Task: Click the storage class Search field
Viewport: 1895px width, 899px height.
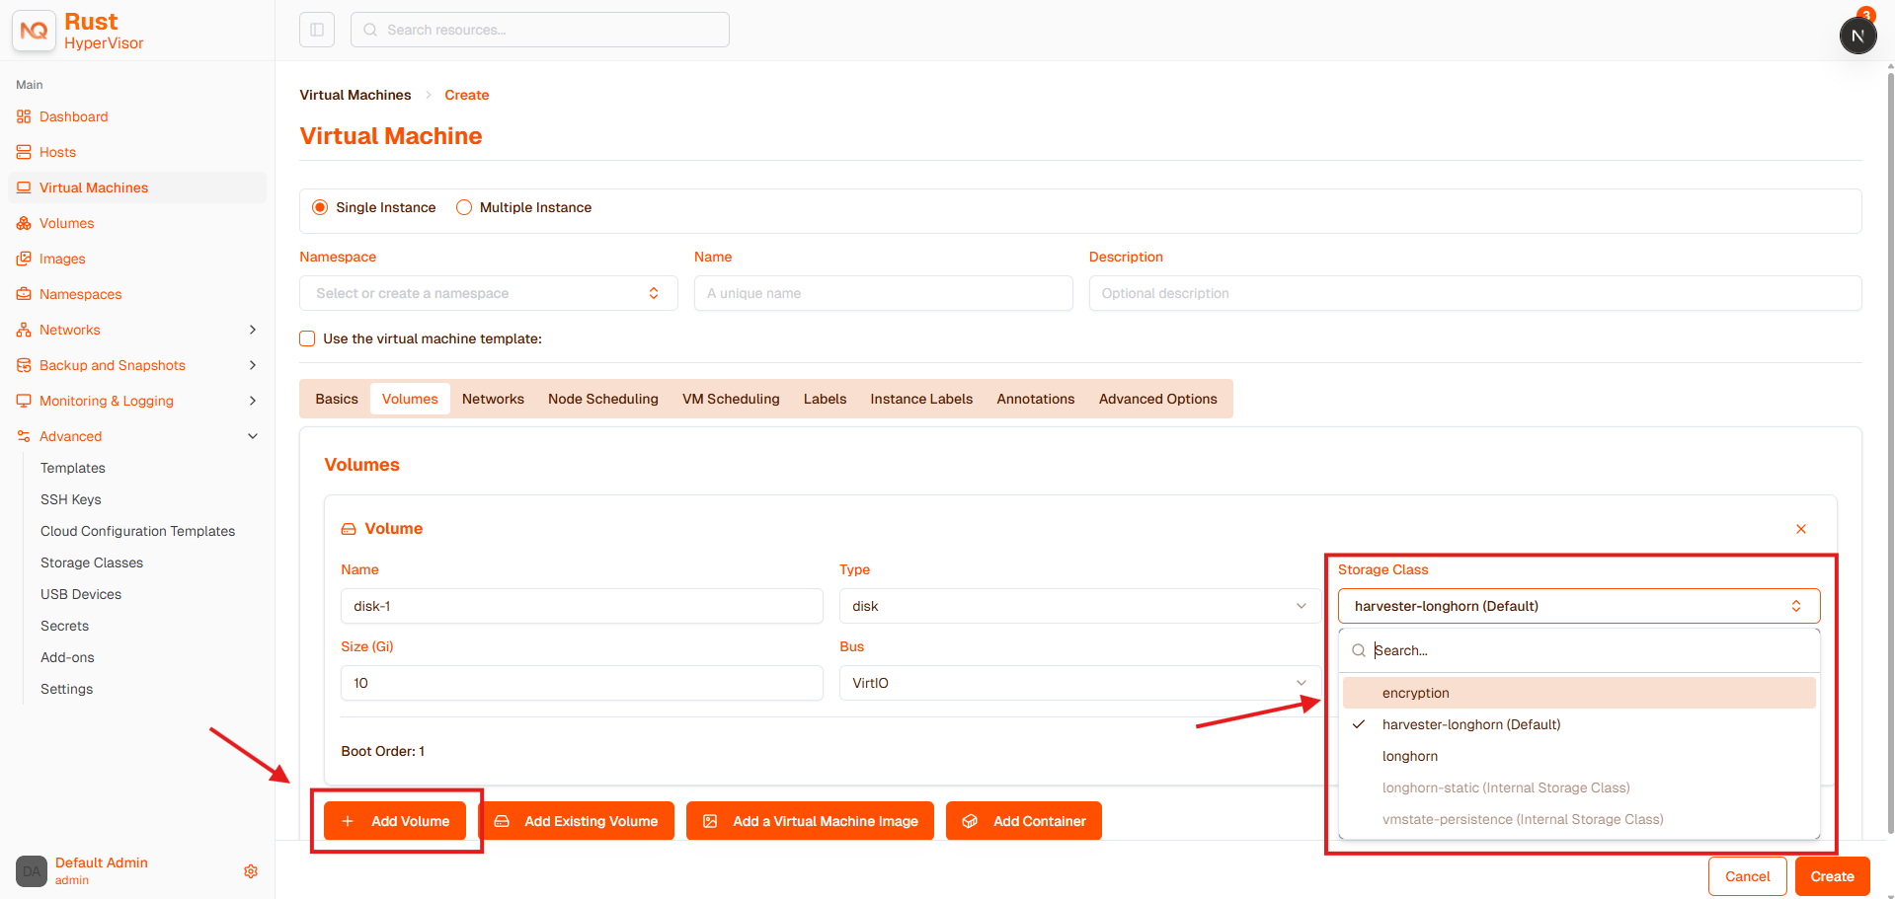Action: (x=1579, y=650)
